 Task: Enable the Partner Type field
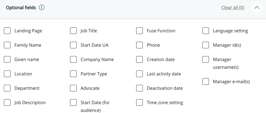click(73, 74)
